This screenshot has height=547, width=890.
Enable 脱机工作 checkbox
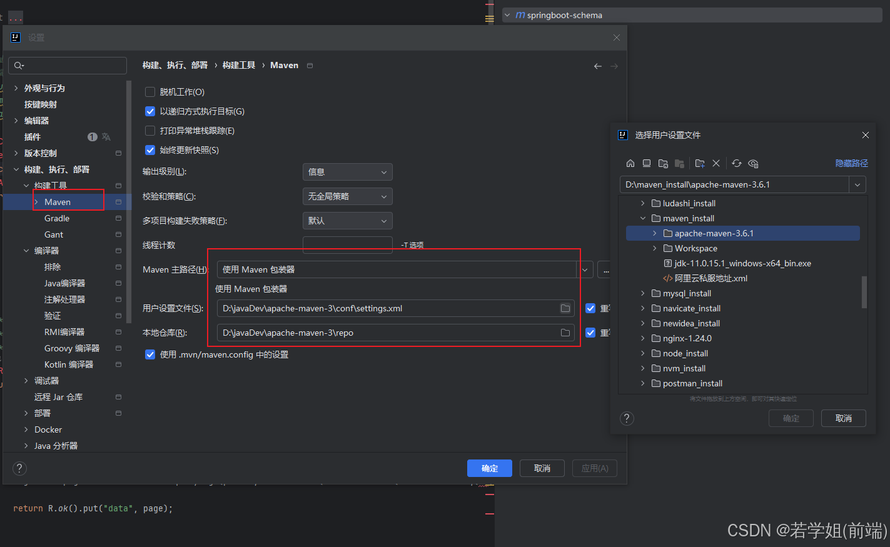coord(149,91)
